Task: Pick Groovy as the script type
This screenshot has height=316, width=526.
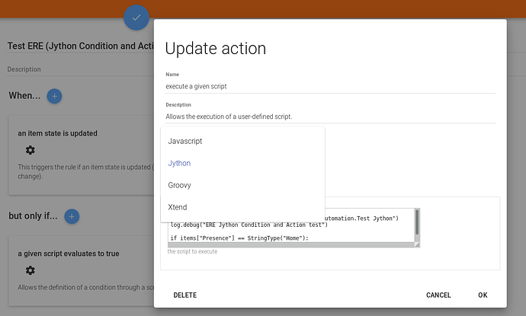Action: click(180, 185)
